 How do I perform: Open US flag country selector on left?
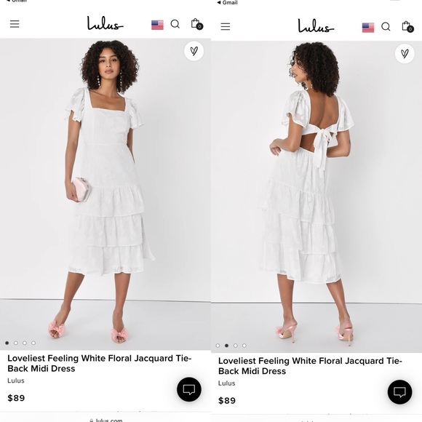click(157, 25)
